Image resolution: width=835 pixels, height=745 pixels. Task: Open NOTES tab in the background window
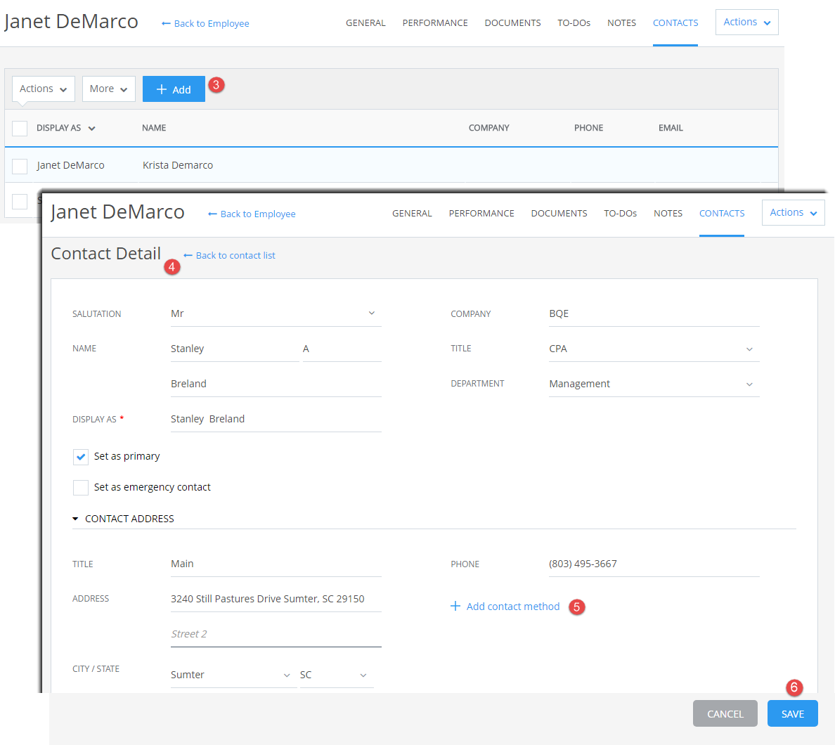[621, 23]
